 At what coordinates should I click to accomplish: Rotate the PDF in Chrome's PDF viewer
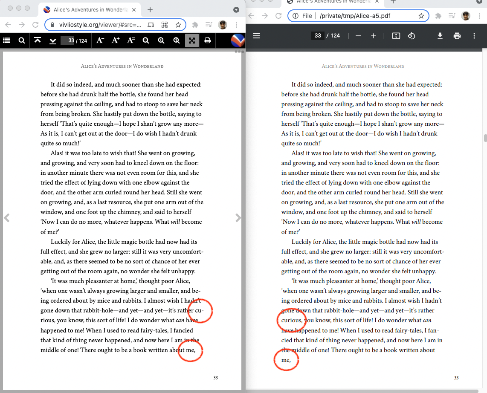[412, 36]
